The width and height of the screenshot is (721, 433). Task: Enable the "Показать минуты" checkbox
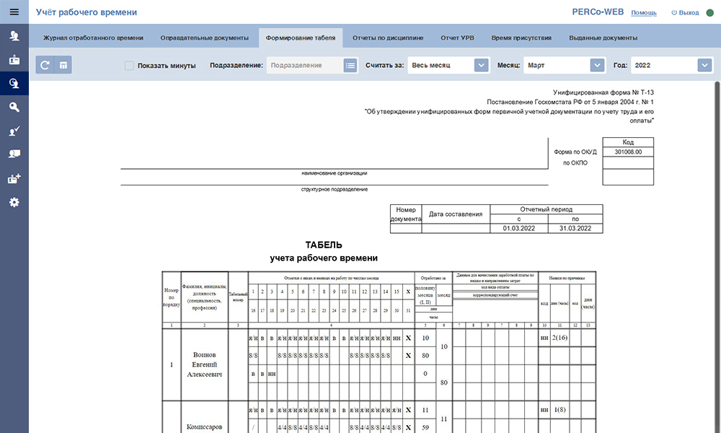129,66
